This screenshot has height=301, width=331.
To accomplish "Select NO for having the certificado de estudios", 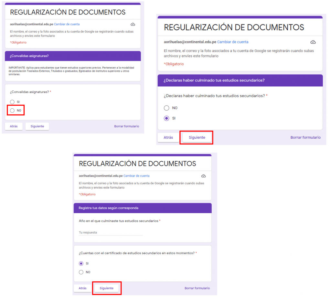I will pyautogui.click(x=81, y=272).
